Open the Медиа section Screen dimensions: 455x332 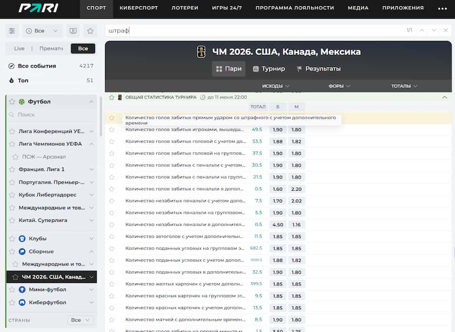pyautogui.click(x=358, y=8)
